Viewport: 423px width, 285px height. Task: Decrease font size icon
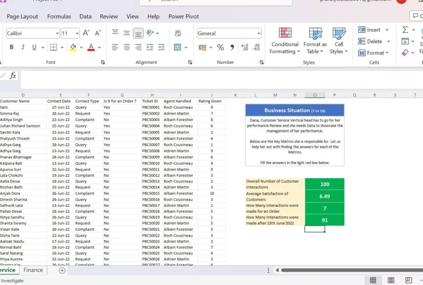coord(98,33)
